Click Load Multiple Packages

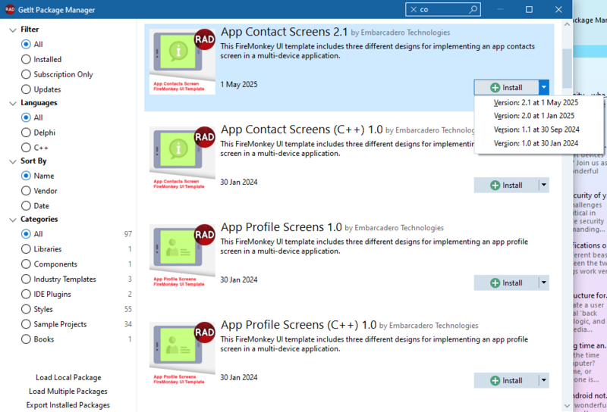[x=68, y=392]
